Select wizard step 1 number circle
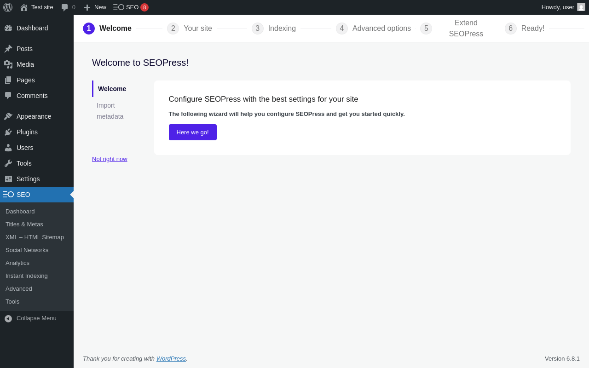Screen dimensions: 589x368 pyautogui.click(x=89, y=29)
